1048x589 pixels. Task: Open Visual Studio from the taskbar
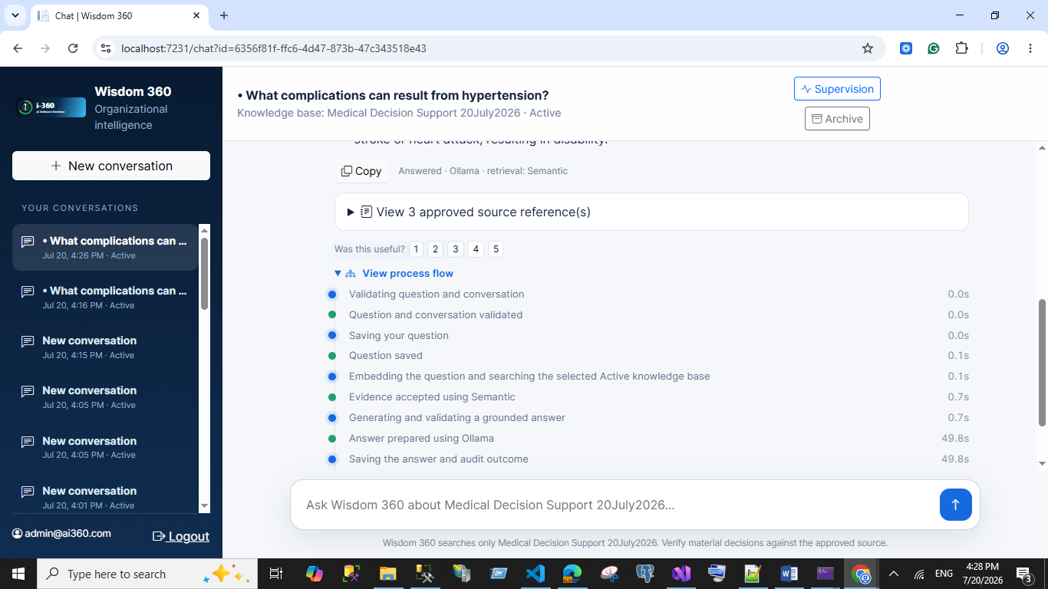pyautogui.click(x=681, y=574)
